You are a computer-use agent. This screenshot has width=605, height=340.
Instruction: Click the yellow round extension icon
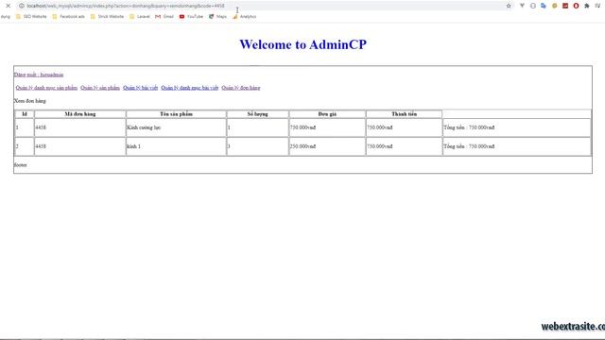point(555,6)
